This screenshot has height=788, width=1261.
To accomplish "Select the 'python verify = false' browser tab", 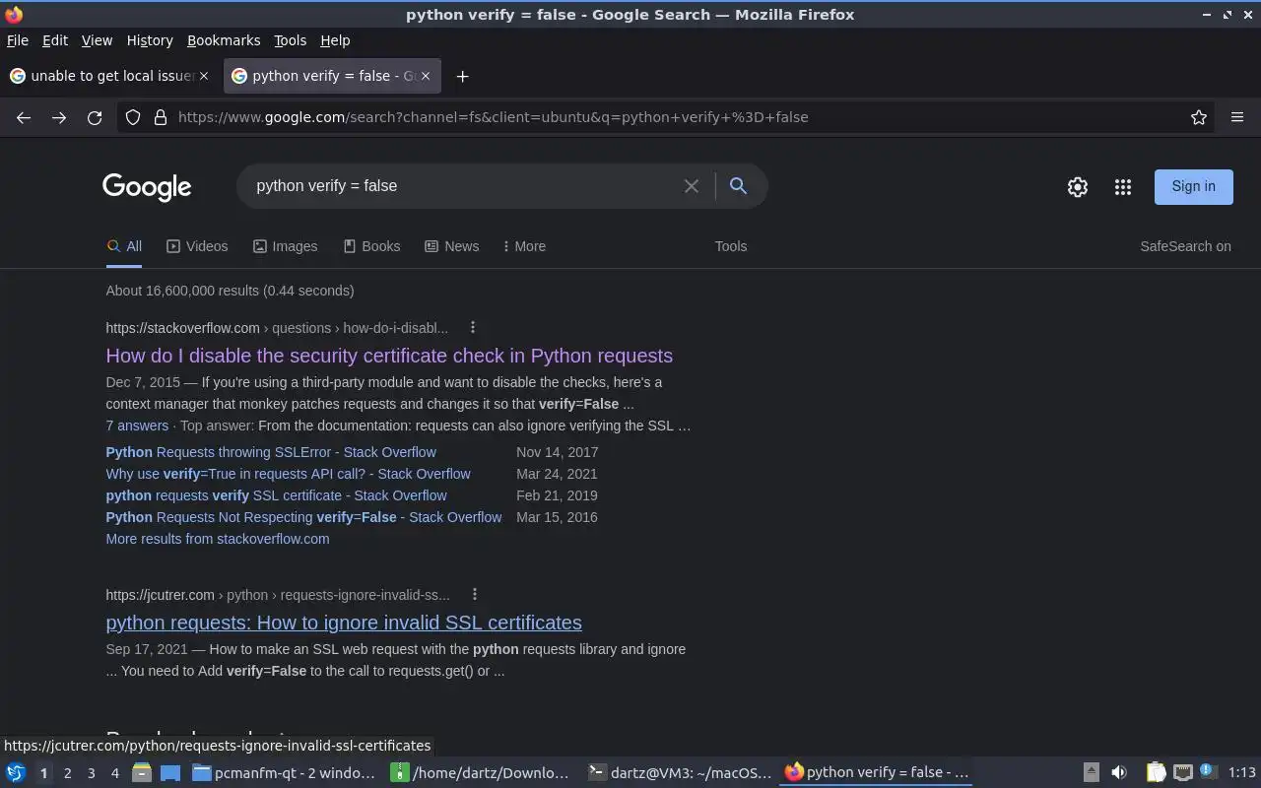I will pos(332,76).
